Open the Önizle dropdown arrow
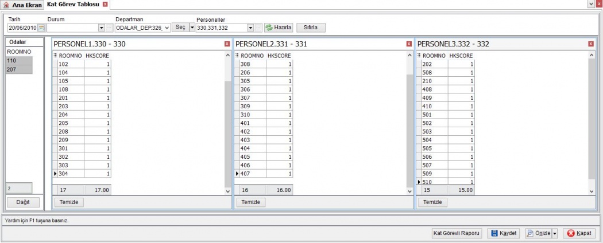The height and width of the screenshot is (243, 603). click(x=555, y=233)
